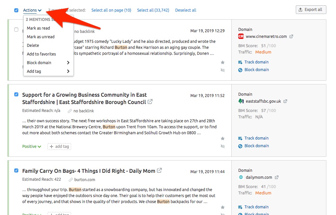Screen dimensions: 336x215
Task: Click the Deselect all link
Action: tap(185, 10)
